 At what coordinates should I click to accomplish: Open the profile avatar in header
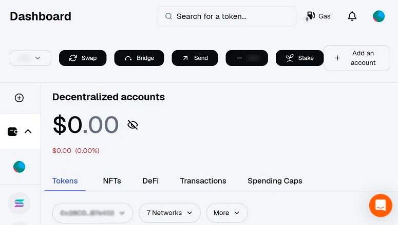coord(378,16)
